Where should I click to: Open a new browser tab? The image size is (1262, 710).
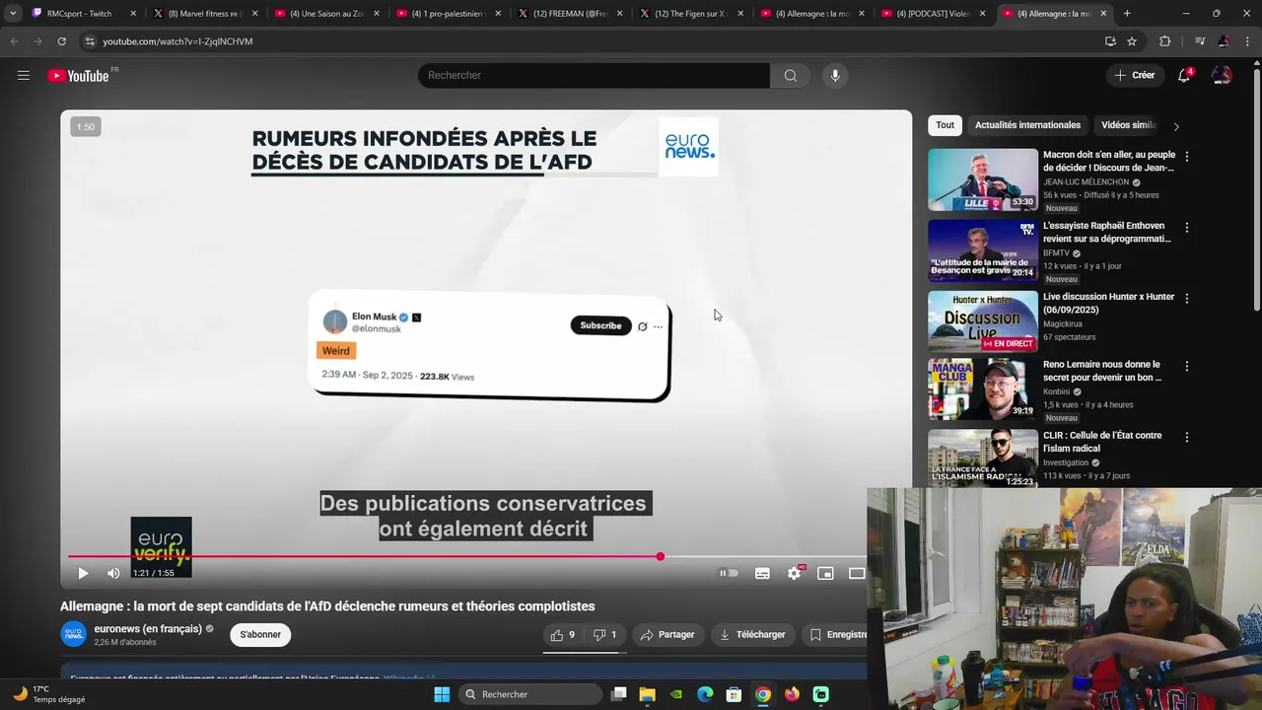1127,14
